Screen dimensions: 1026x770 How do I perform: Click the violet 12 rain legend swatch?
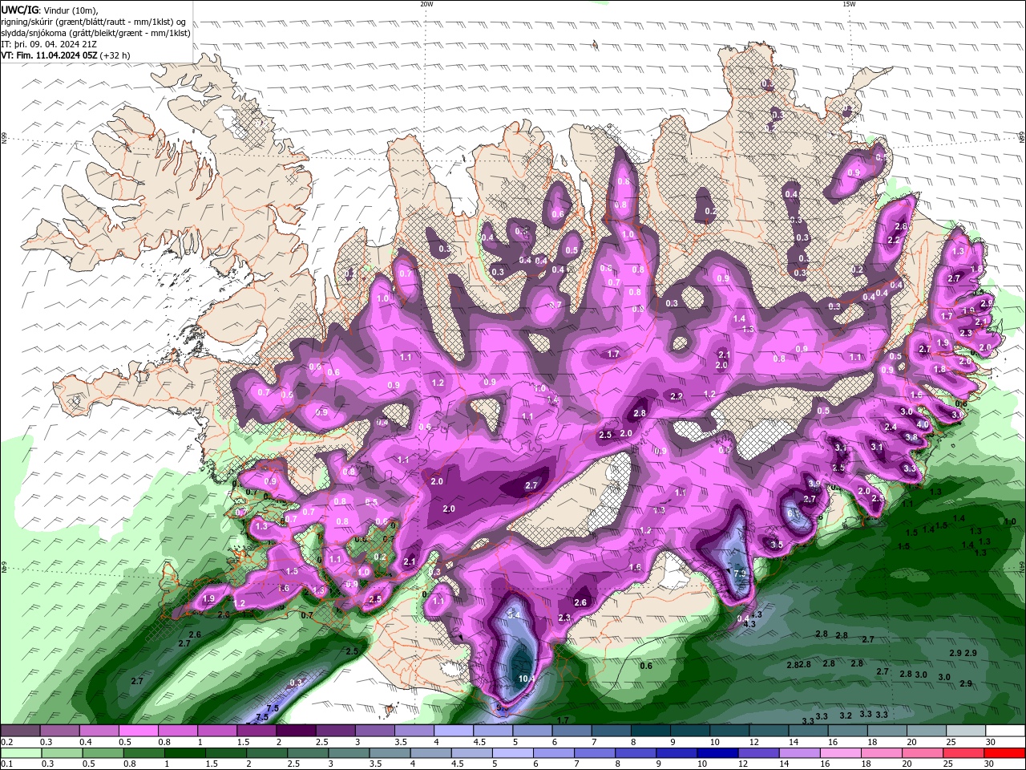click(759, 753)
